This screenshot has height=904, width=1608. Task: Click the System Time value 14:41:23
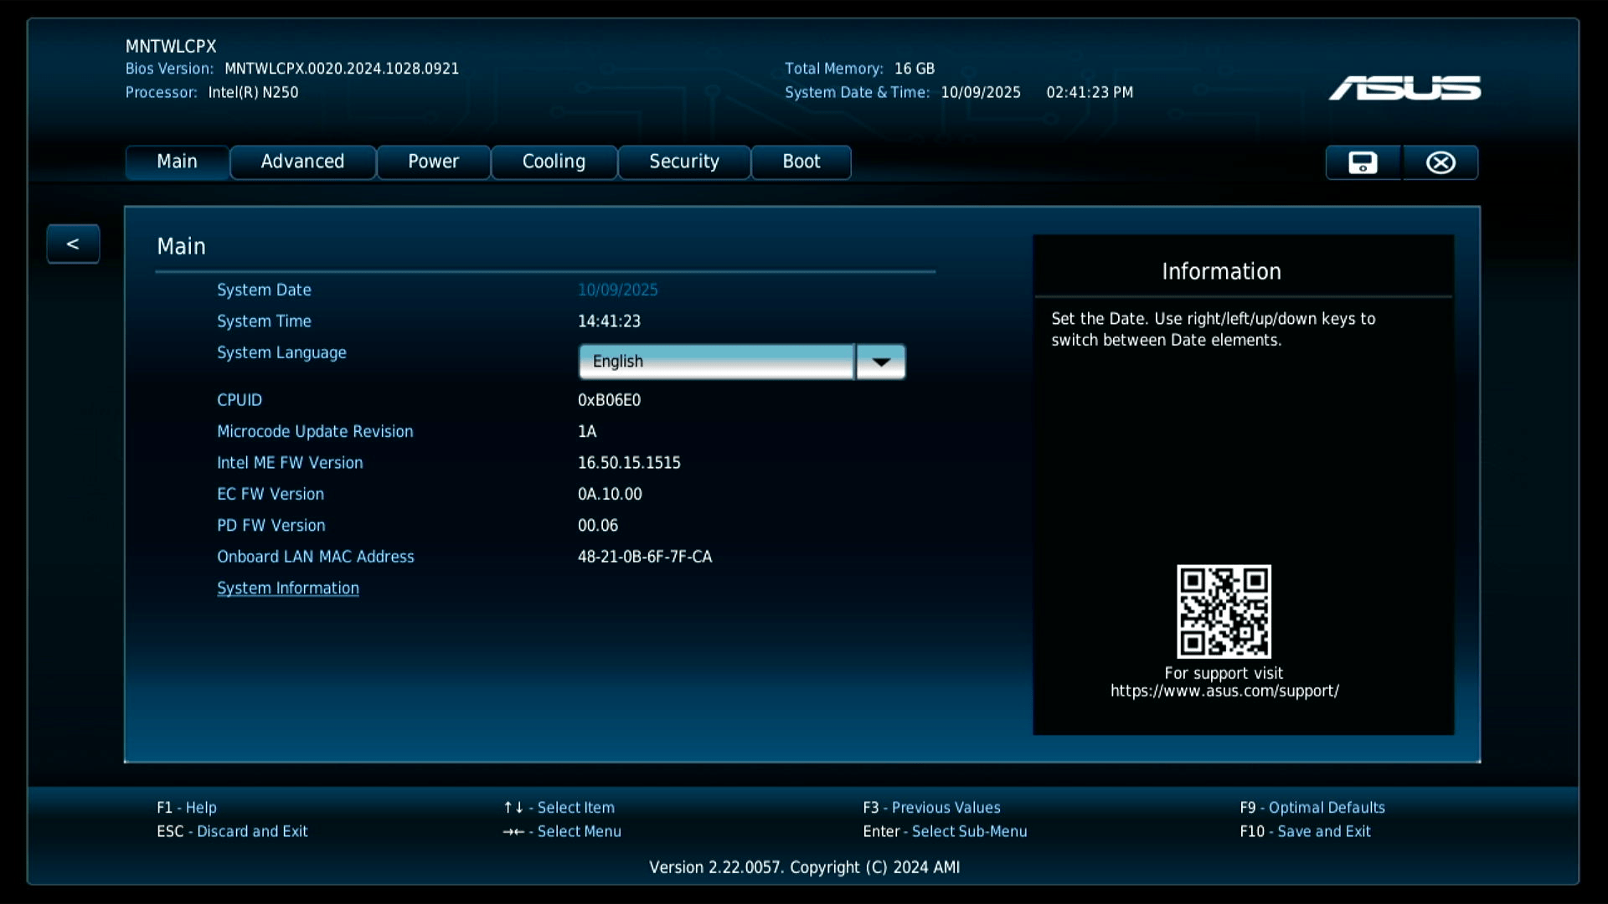pos(609,321)
